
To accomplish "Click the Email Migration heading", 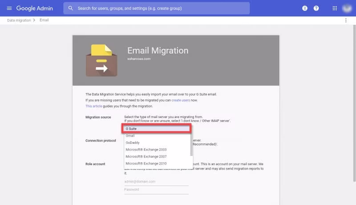I will [158, 51].
